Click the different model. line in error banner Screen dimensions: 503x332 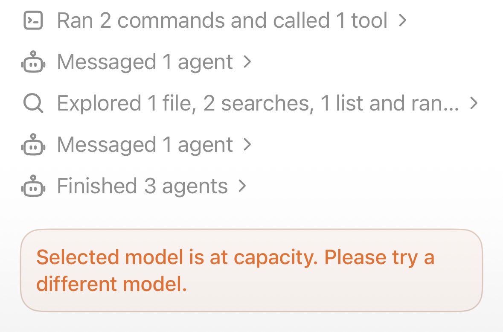(112, 284)
